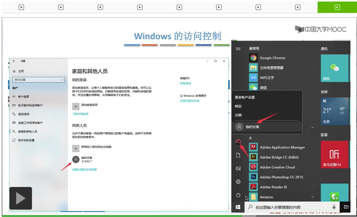Click the Power icon in Start menu

[238, 195]
